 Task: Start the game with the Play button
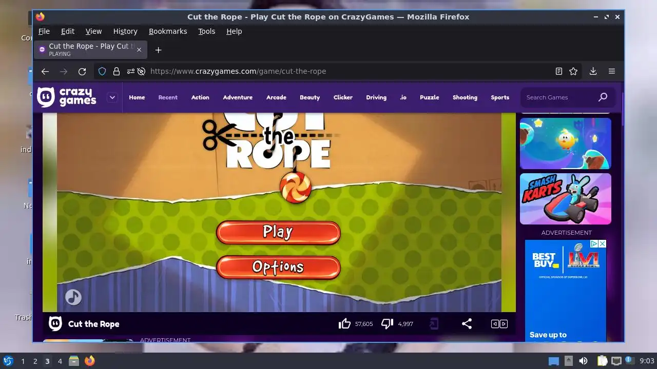click(x=278, y=232)
